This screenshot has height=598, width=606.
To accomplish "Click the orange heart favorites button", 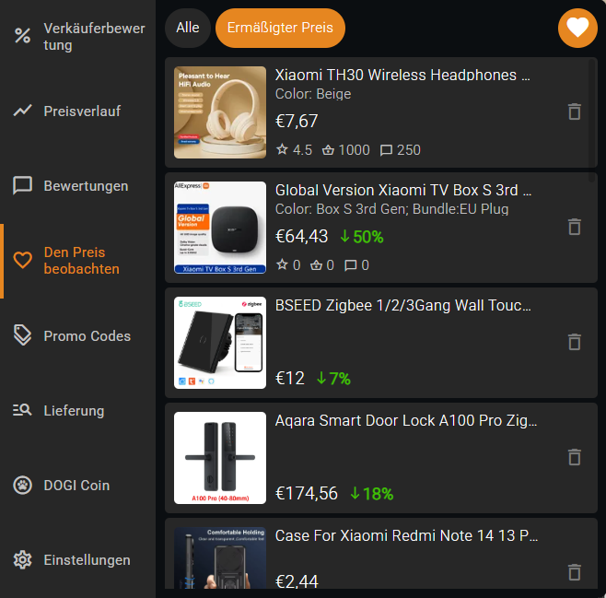I will [x=577, y=29].
